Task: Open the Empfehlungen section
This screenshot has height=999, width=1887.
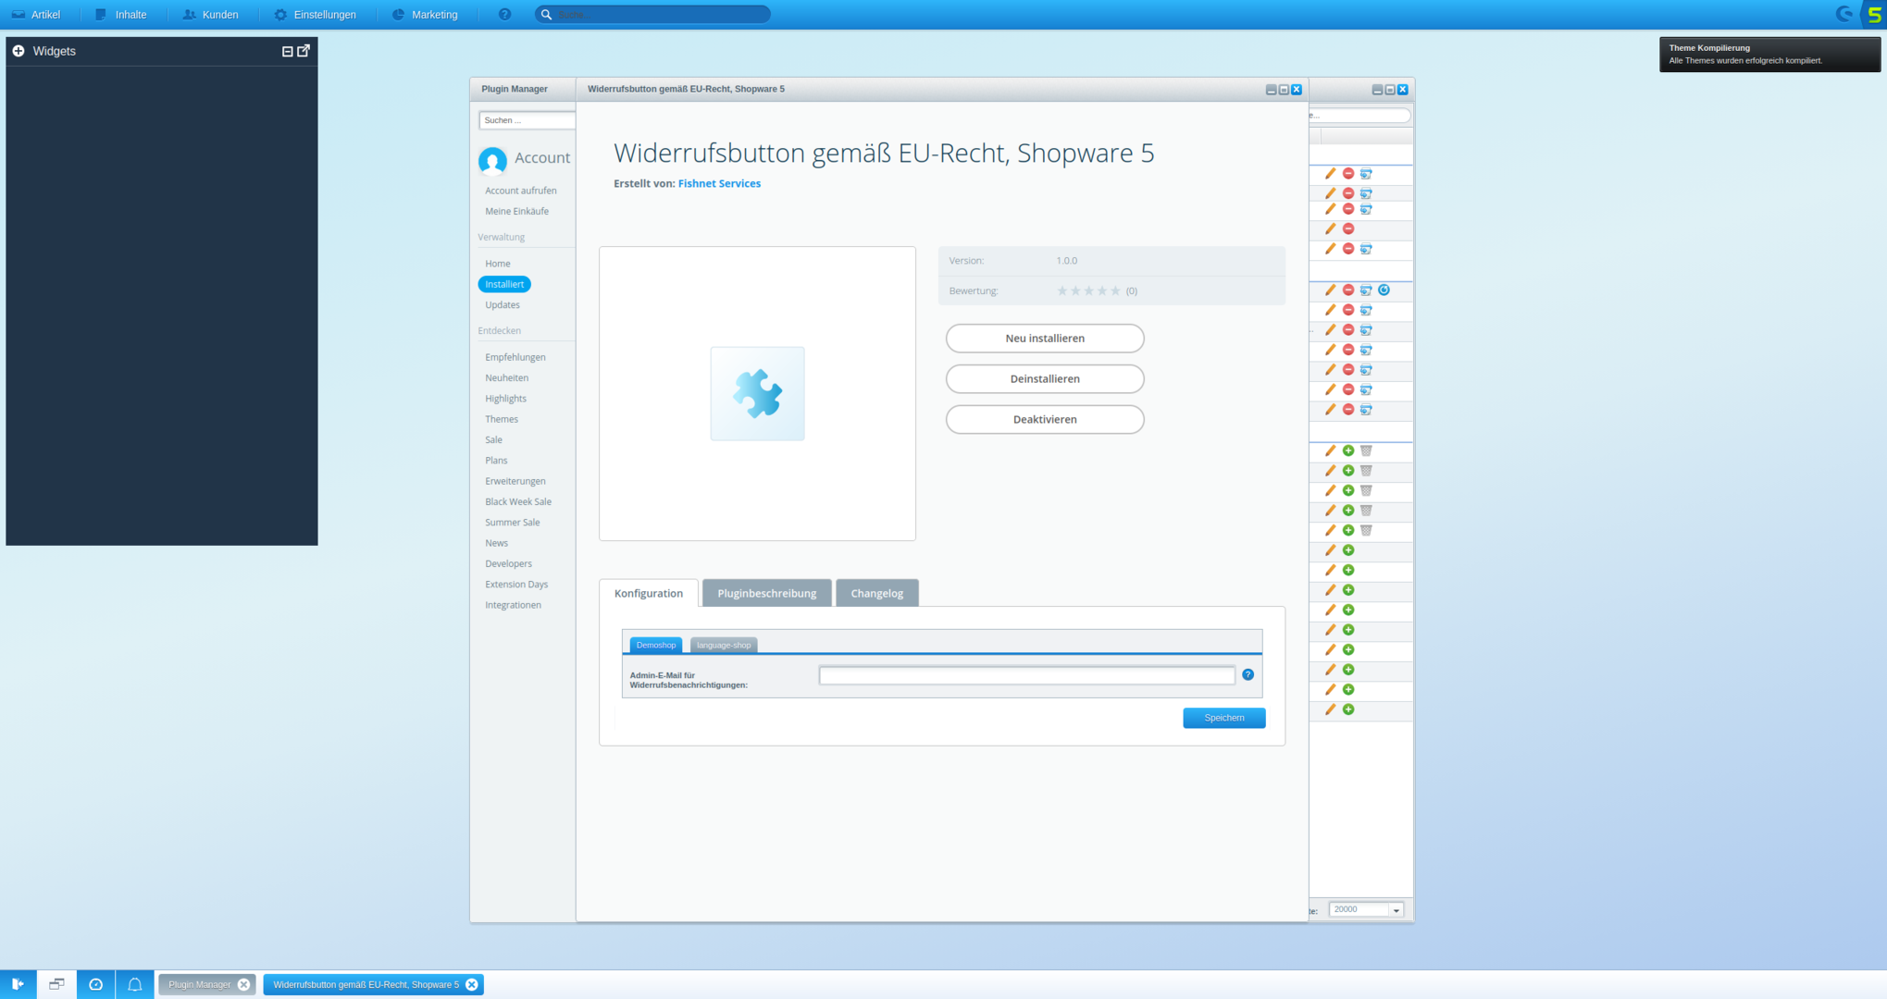Action: click(x=515, y=357)
